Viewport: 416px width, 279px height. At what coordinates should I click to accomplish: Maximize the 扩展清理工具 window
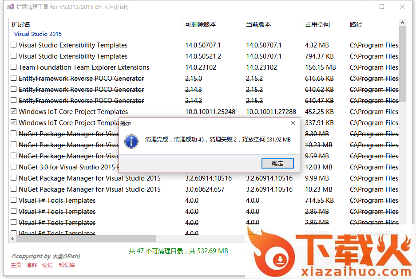[382, 7]
